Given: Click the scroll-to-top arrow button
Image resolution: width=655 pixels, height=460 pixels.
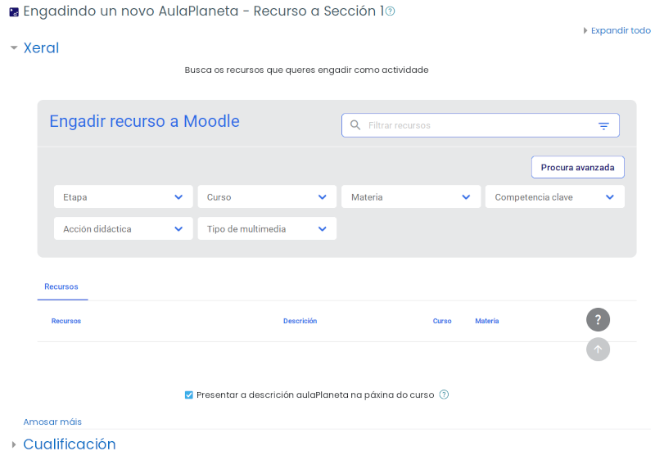Looking at the screenshot, I should pos(598,350).
